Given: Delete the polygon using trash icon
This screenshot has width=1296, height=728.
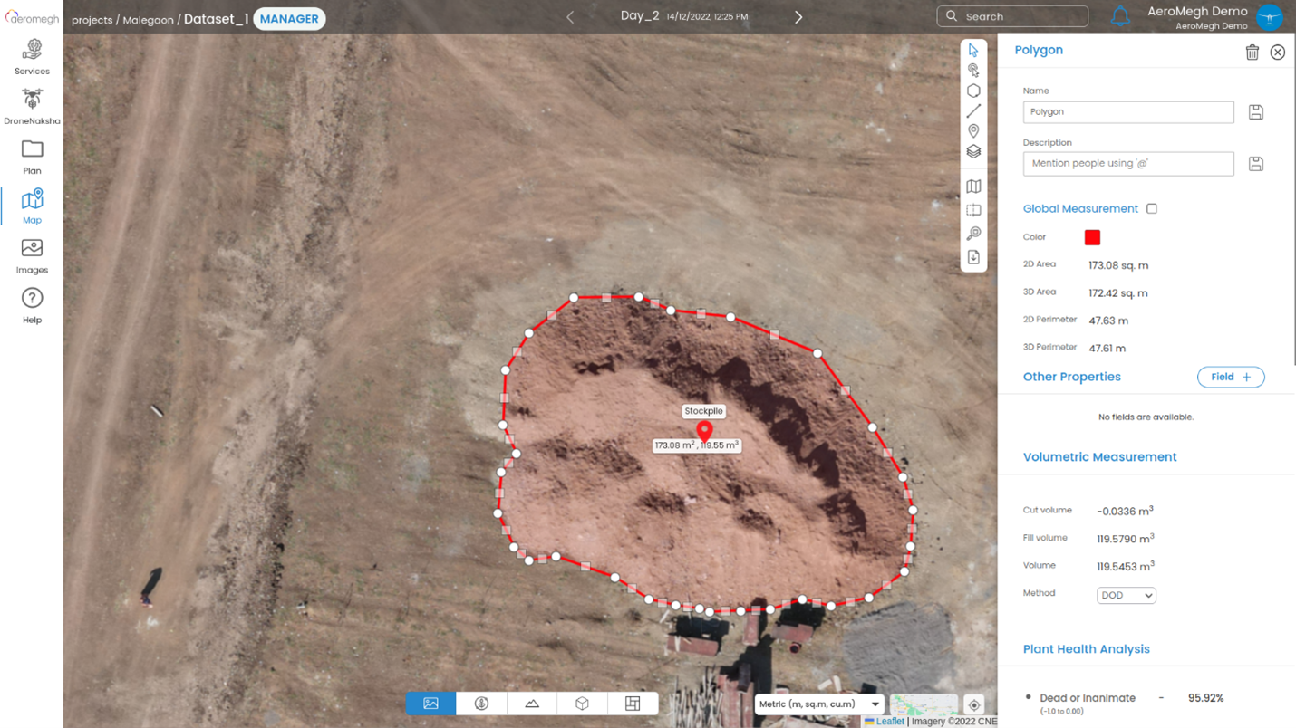Looking at the screenshot, I should click(1252, 53).
